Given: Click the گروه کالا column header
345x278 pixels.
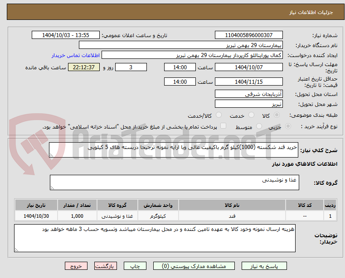Looking at the screenshot, I should click(x=117, y=205).
